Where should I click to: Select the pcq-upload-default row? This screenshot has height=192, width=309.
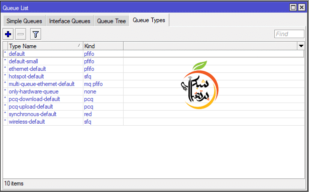pyautogui.click(x=154, y=107)
